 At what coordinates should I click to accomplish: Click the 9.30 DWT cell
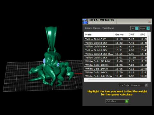coord(133,76)
